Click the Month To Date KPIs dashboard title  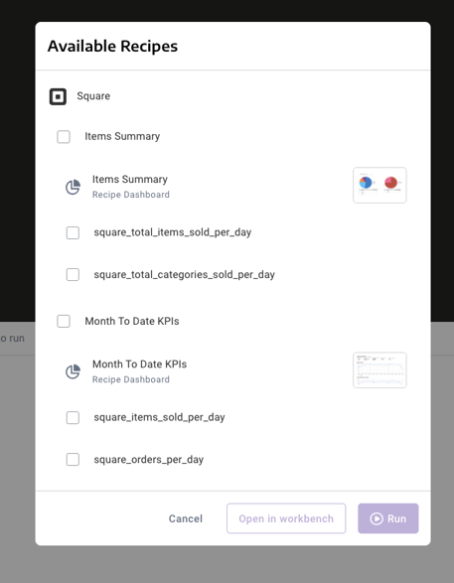[139, 364]
